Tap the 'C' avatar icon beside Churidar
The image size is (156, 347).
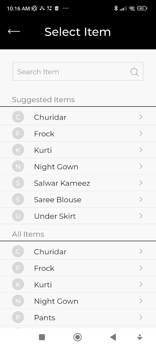18,117
